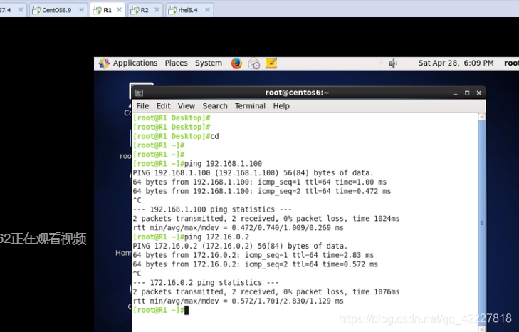Click the ping 192.168.1.100 command line
Viewport: 519px width, 332px height.
197,164
